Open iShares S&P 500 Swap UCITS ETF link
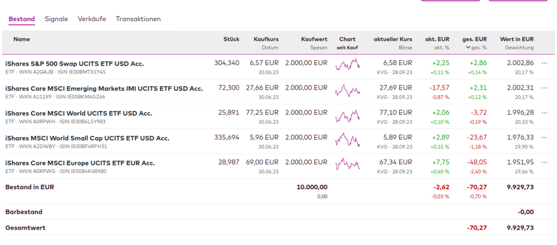 tap(74, 63)
